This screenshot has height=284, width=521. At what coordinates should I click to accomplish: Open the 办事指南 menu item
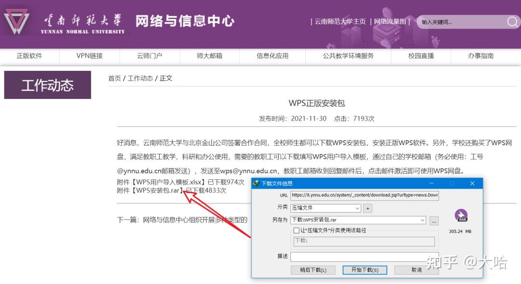pos(480,56)
